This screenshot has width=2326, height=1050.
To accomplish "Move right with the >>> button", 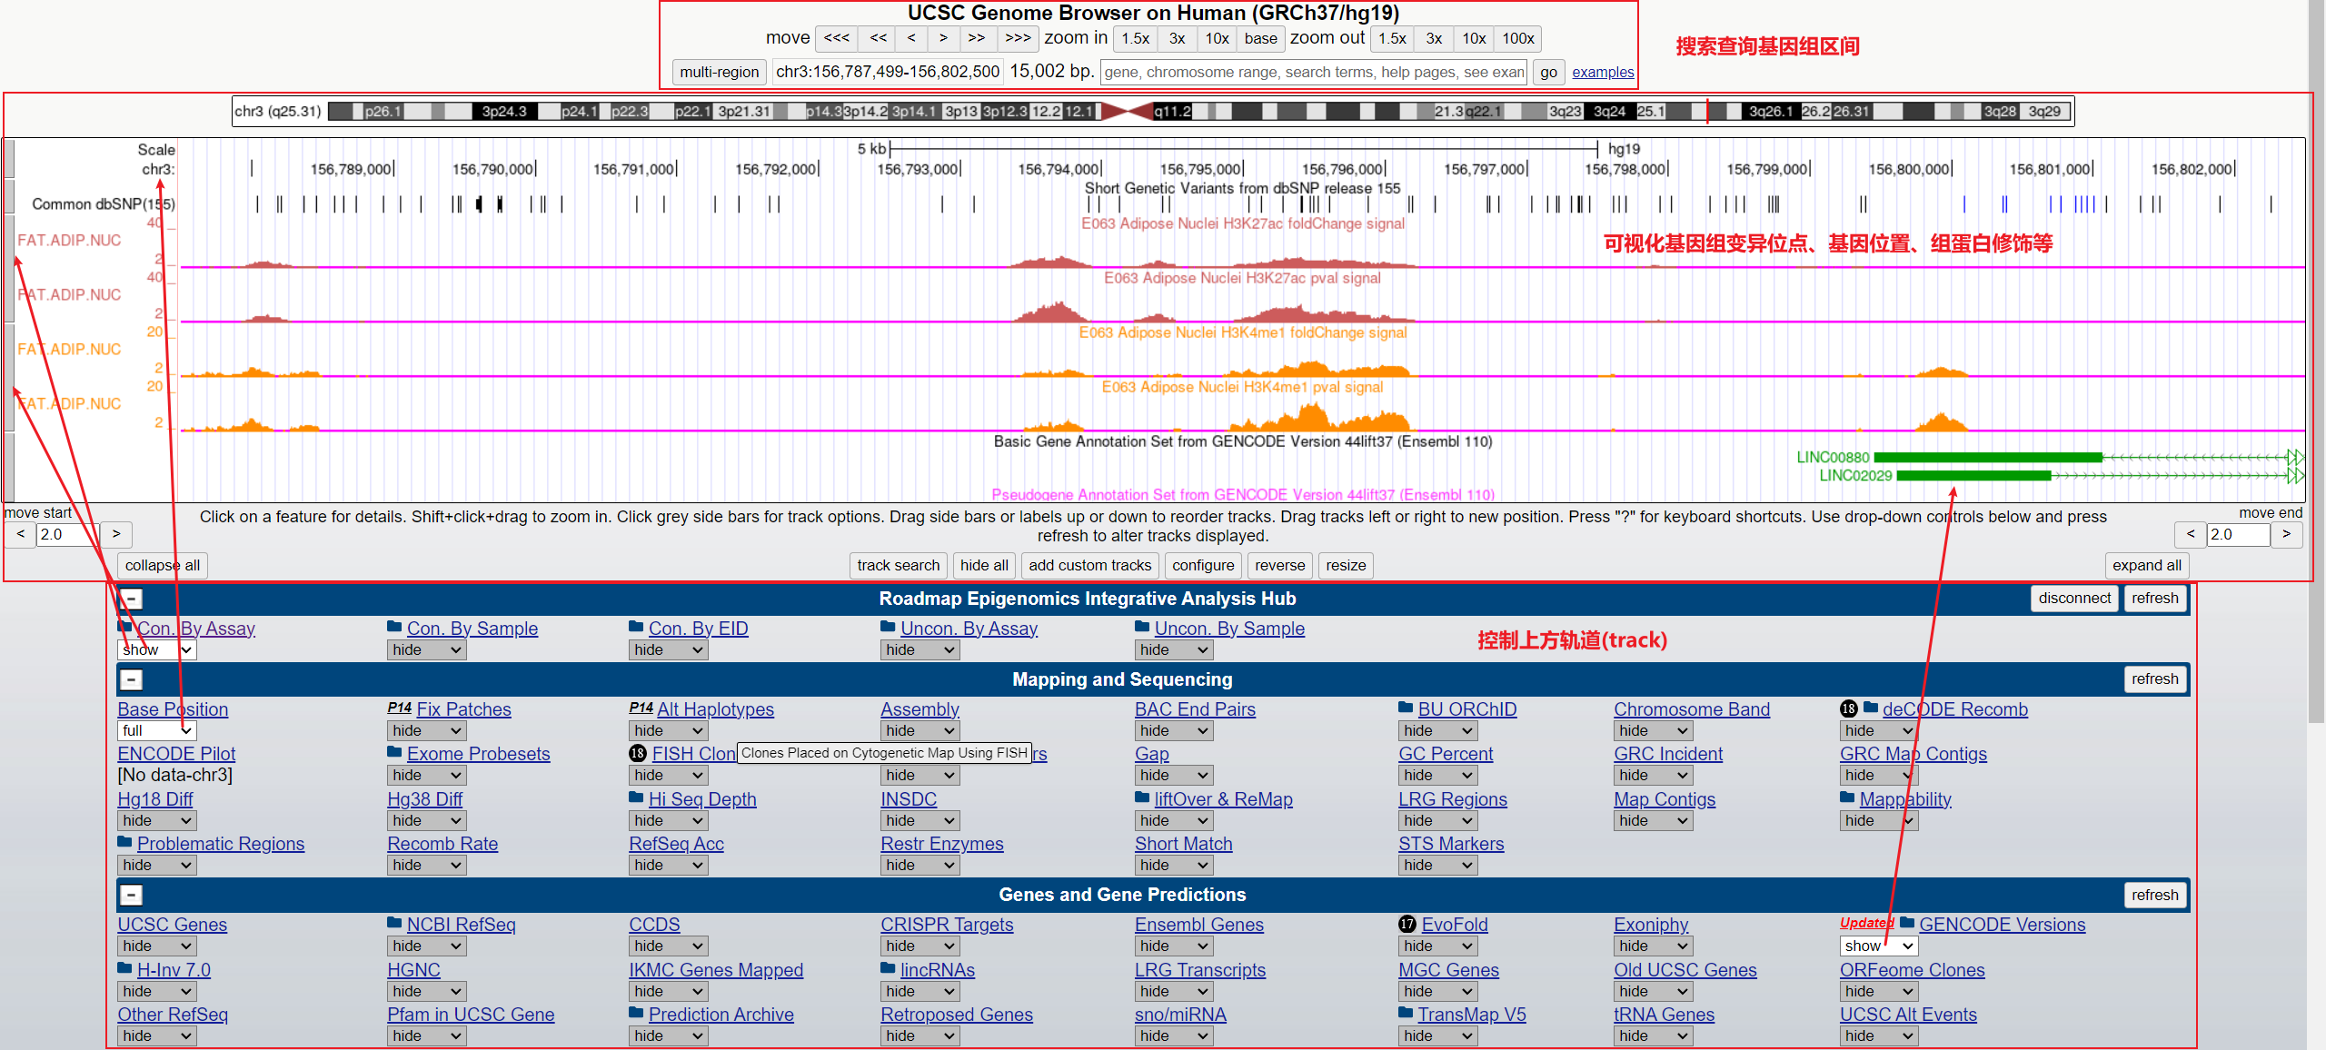I will 1018,38.
